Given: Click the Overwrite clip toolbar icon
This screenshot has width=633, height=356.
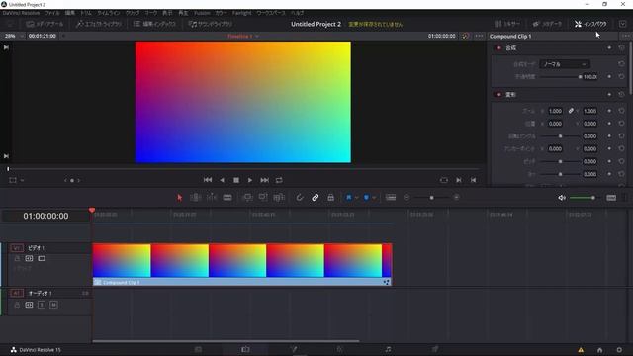Looking at the screenshot, I should (263, 198).
